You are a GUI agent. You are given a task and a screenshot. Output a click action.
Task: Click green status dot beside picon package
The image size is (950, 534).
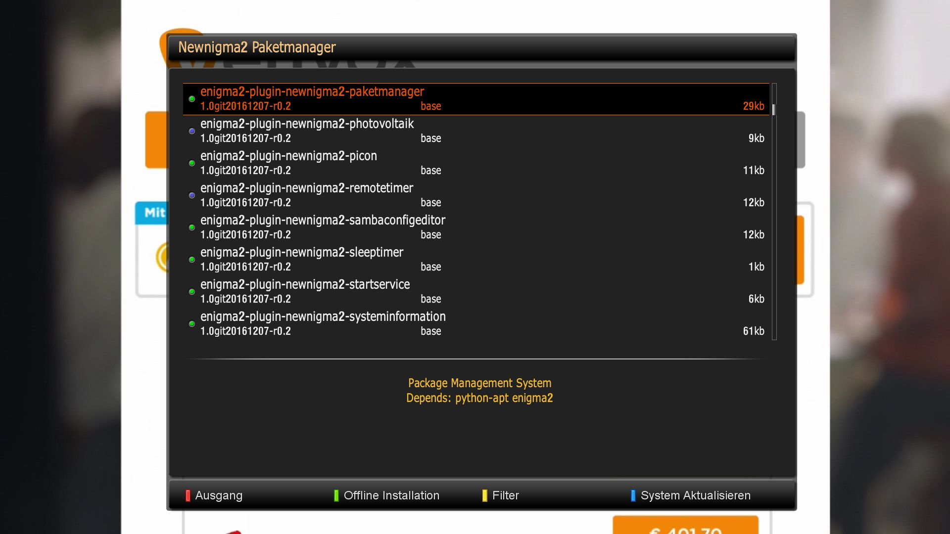click(192, 163)
